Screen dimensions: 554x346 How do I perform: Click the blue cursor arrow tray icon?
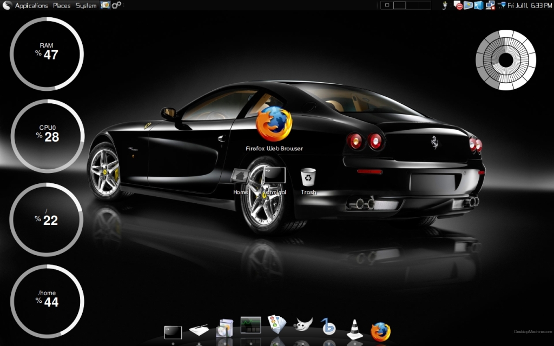tap(478, 5)
